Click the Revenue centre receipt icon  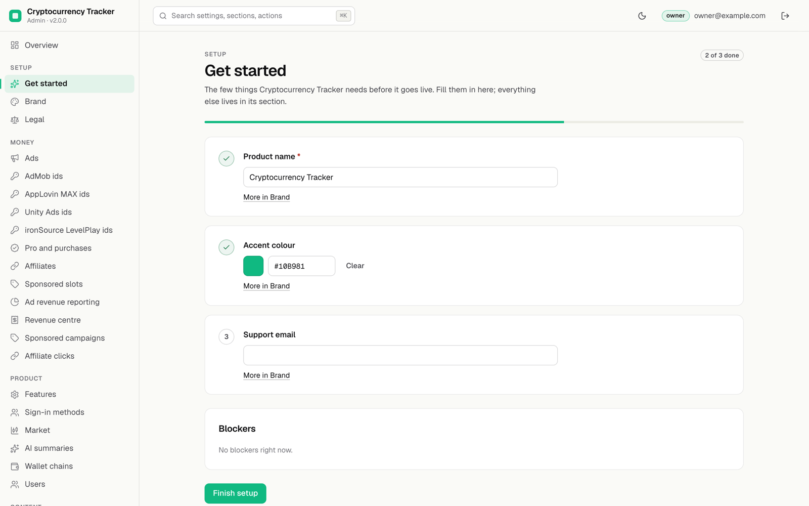15,320
